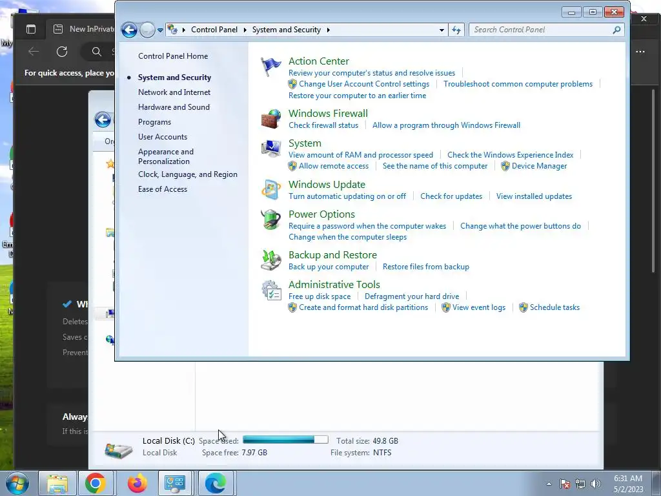Viewport: 661px width, 496px height.
Task: Click the refresh icon in Edge window
Action: click(x=62, y=52)
